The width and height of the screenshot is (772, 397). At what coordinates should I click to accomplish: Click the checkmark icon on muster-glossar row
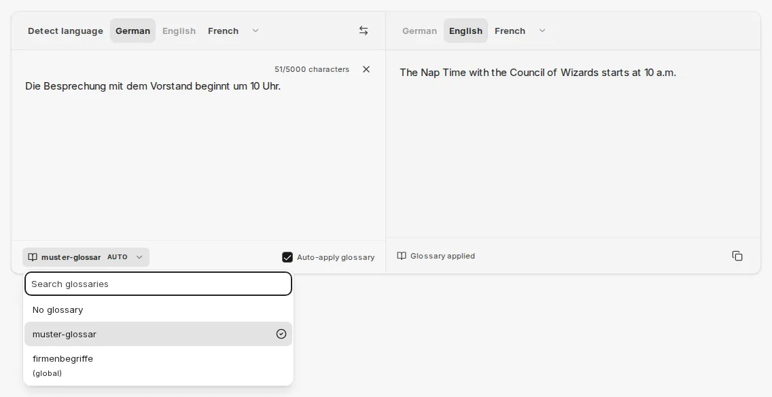(x=281, y=334)
